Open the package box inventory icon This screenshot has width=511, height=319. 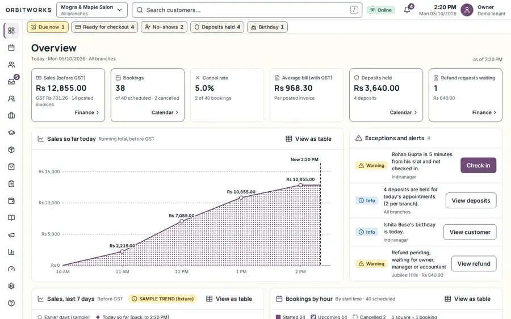[x=11, y=149]
